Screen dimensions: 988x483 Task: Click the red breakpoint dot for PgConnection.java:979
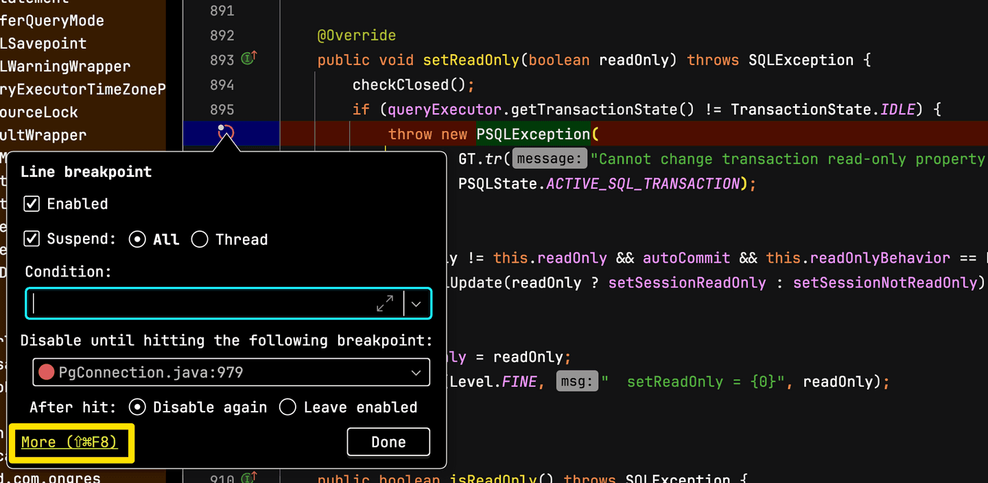46,373
